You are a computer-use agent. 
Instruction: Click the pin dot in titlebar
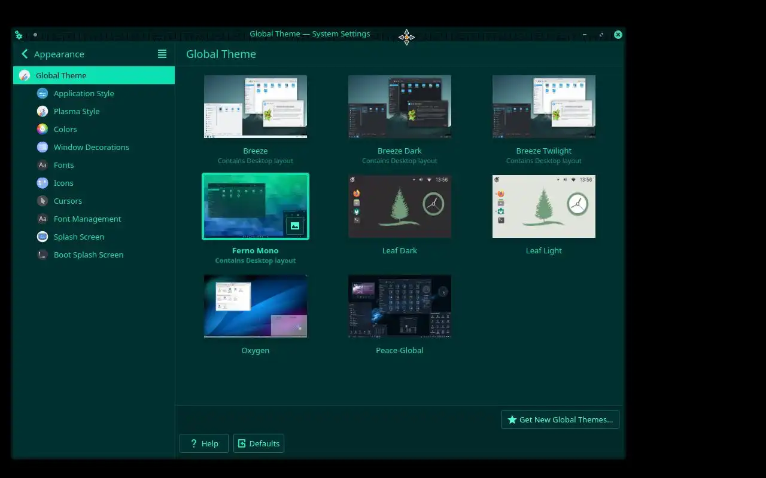tap(35, 35)
